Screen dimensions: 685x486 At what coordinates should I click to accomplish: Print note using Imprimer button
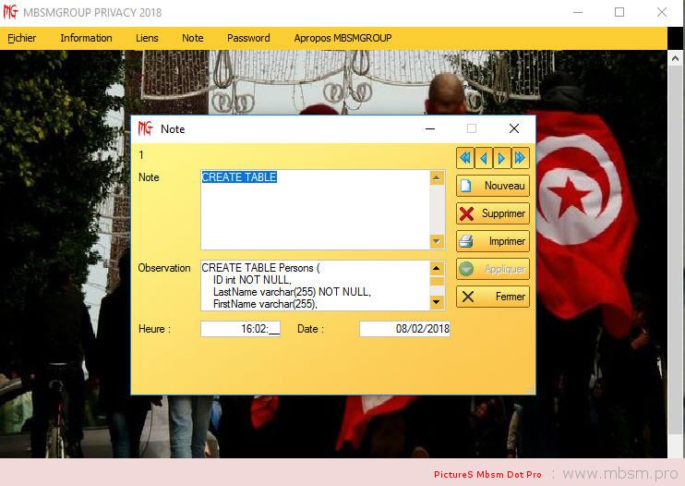click(x=493, y=241)
